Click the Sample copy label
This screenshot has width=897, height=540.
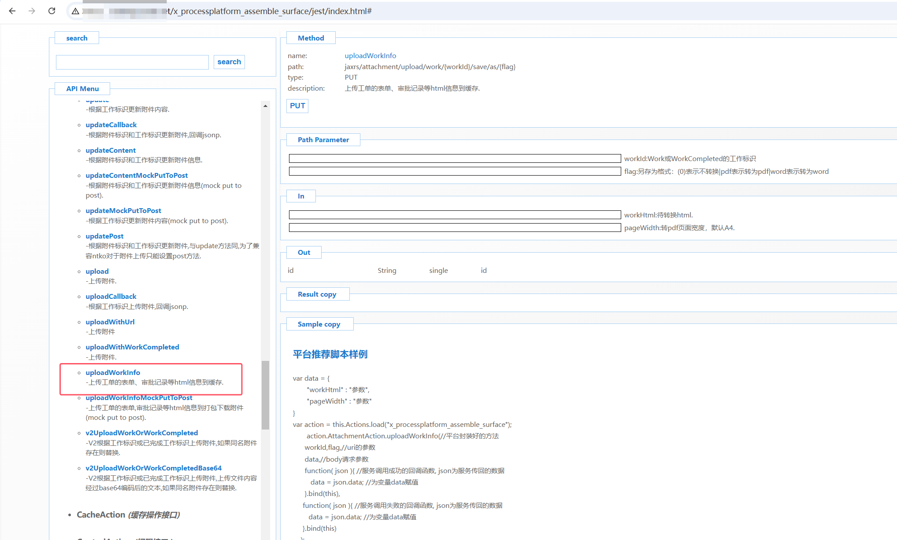point(319,324)
